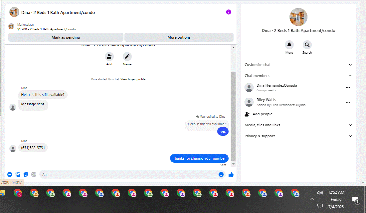Mute the conversation with the bell icon
366x213 pixels.
pyautogui.click(x=289, y=45)
